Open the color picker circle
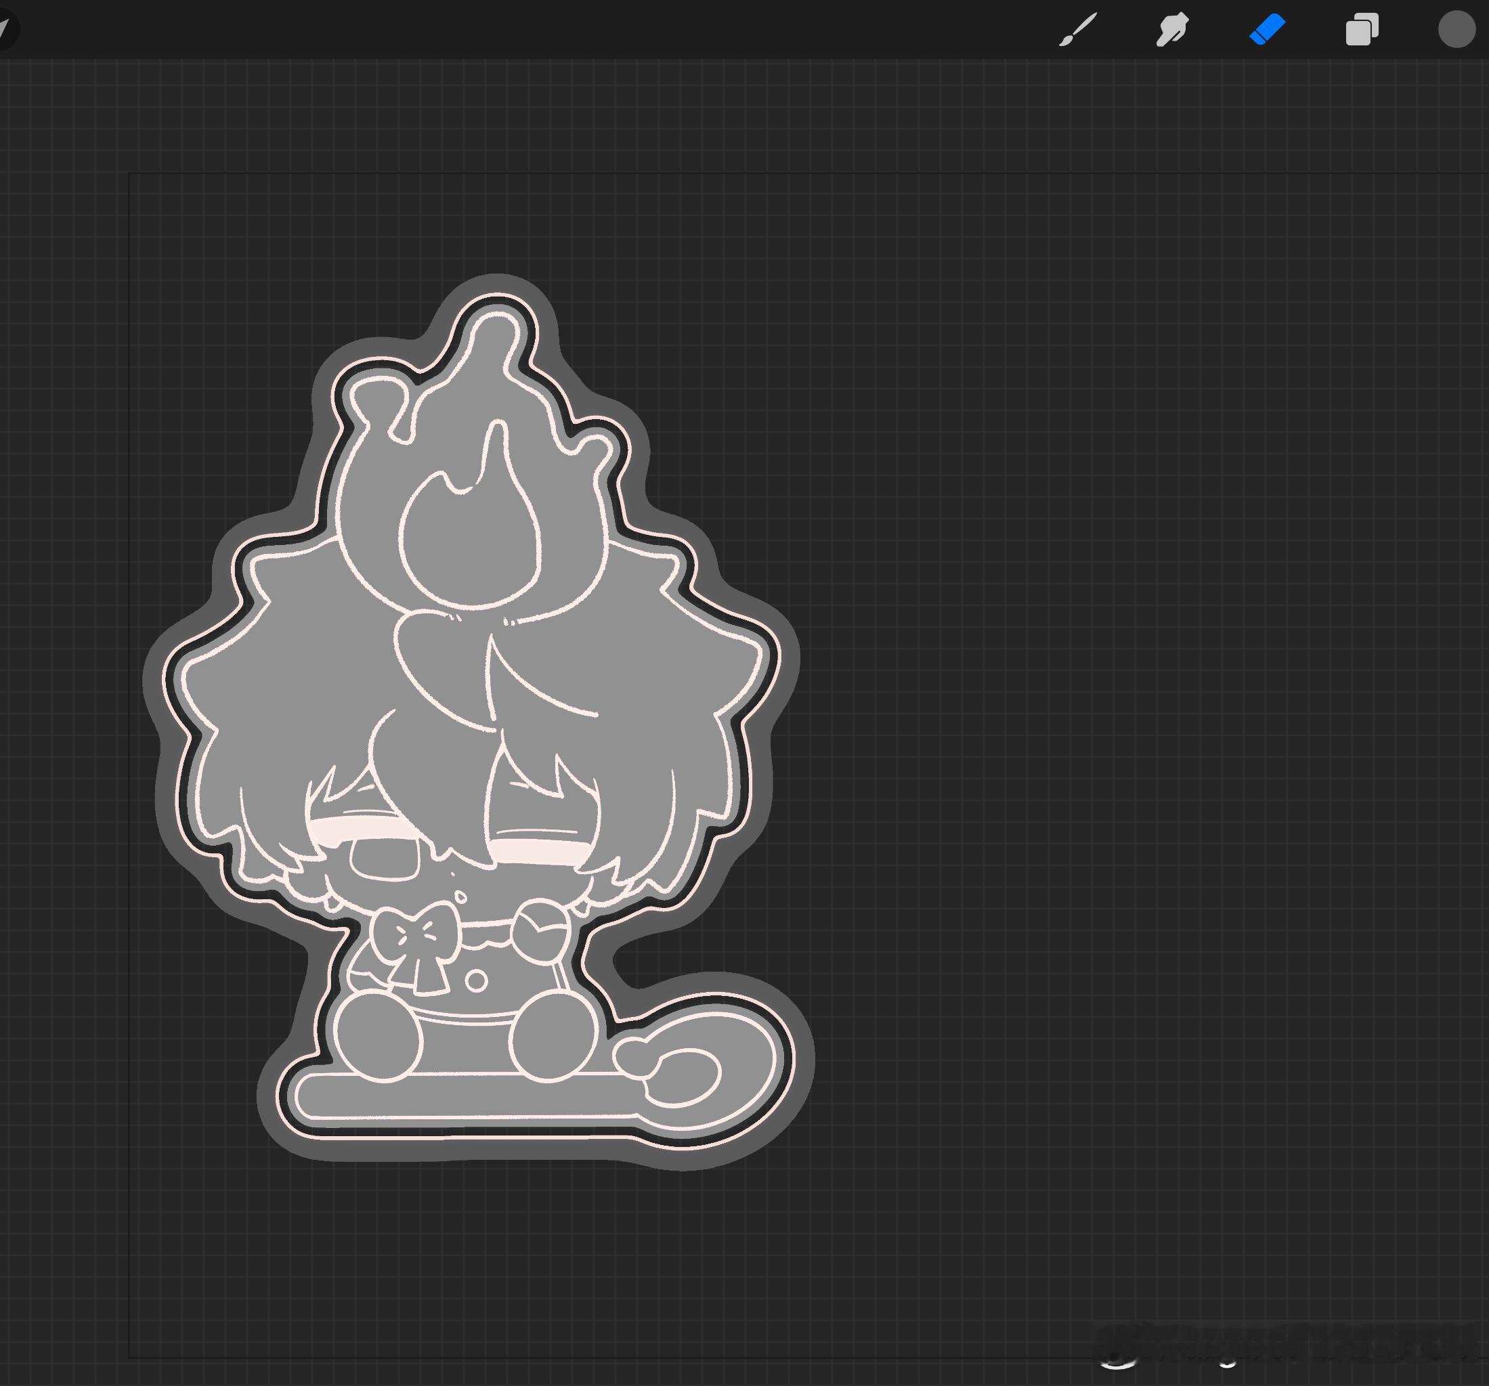The image size is (1489, 1386). pos(1456,30)
